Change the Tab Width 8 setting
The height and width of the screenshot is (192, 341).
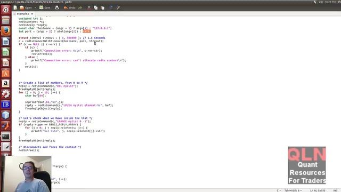tap(293, 190)
